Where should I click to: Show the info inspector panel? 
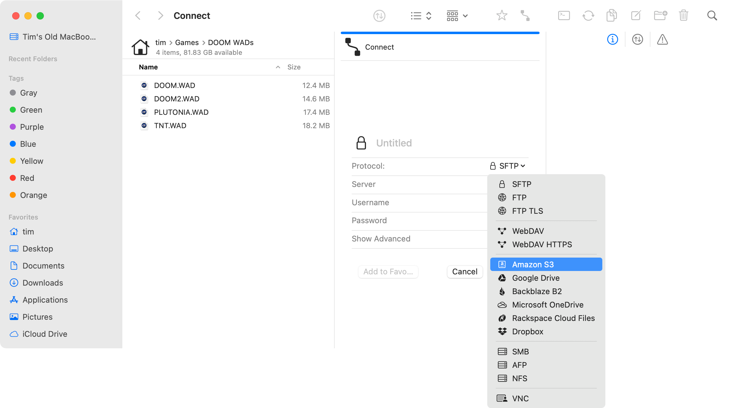coord(612,39)
